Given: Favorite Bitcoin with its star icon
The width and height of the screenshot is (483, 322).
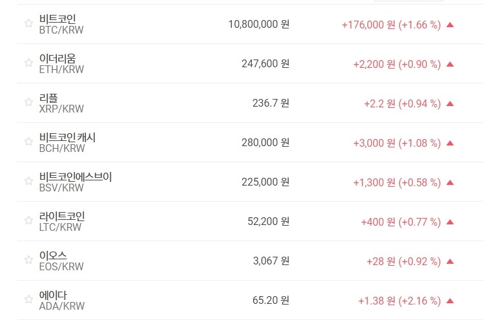Looking at the screenshot, I should click(28, 23).
